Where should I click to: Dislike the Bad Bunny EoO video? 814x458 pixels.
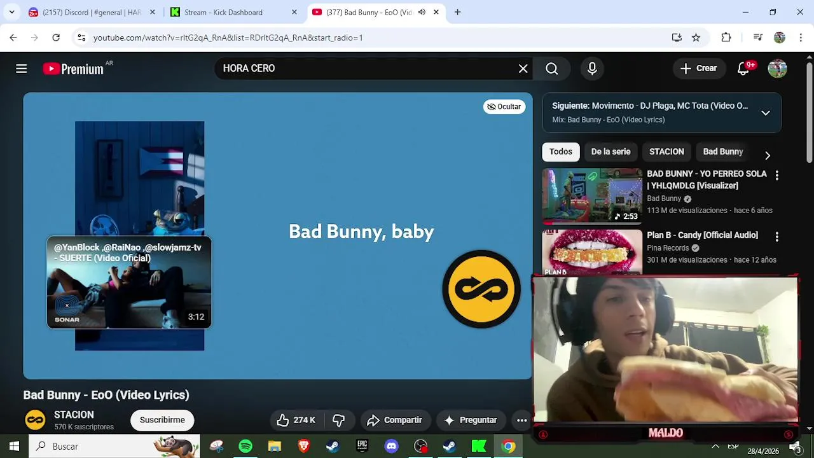[338, 420]
